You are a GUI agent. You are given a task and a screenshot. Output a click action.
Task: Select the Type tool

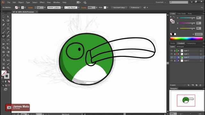(8, 25)
